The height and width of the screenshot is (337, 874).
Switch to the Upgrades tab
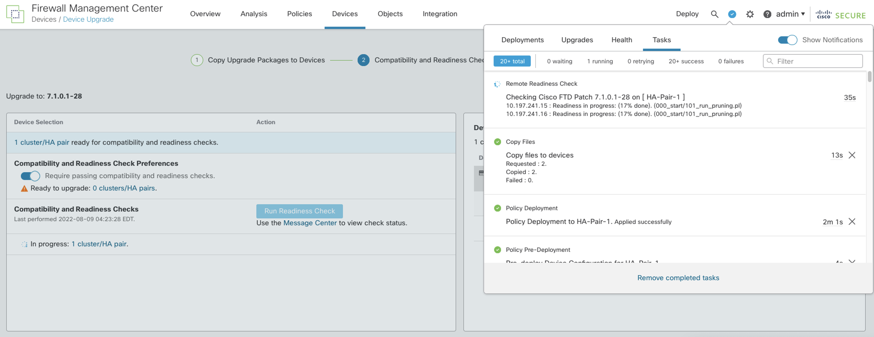pos(577,40)
